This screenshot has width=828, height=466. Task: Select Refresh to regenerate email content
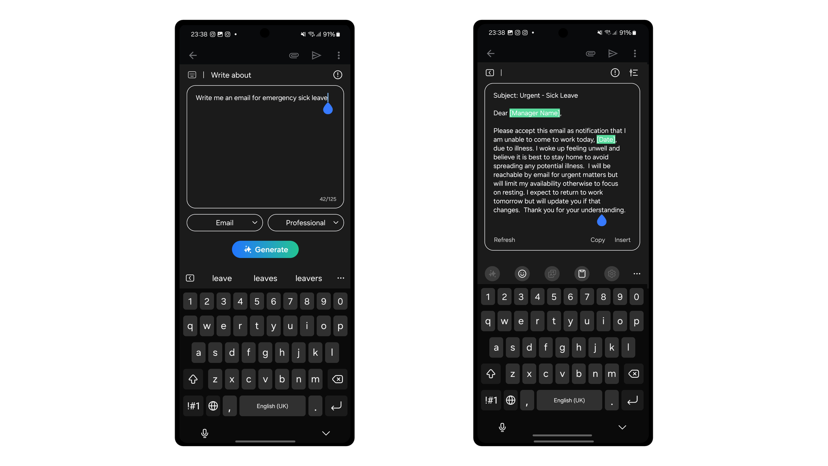[504, 239]
